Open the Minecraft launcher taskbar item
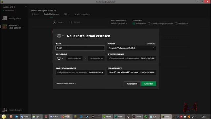 [166, 117]
